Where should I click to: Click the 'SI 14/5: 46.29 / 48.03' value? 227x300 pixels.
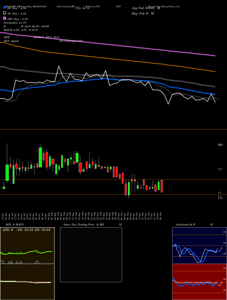[35, 26]
